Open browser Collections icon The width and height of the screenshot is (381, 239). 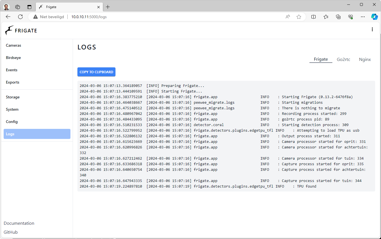(338, 17)
